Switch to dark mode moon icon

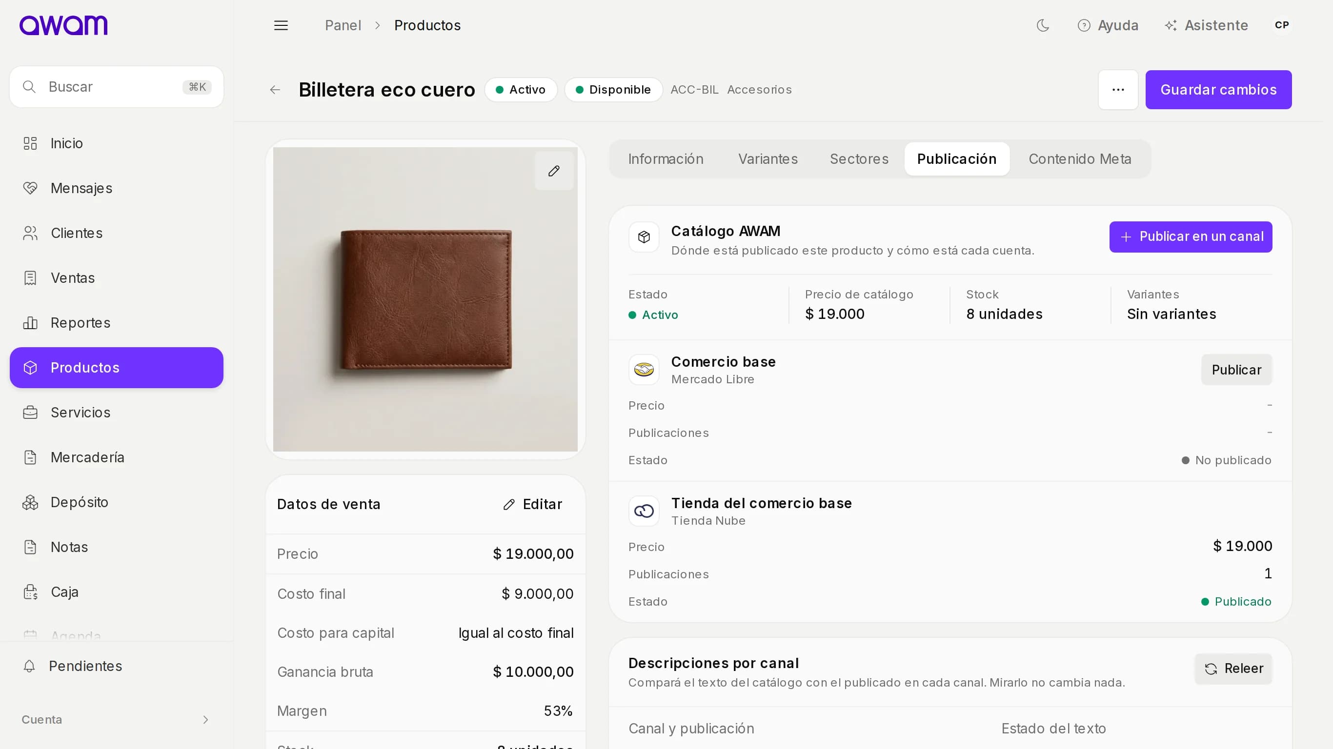1043,25
